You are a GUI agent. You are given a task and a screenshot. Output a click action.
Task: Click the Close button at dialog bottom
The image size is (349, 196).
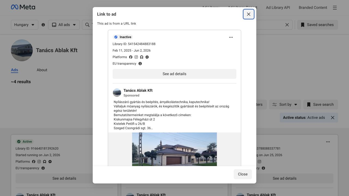pyautogui.click(x=243, y=174)
